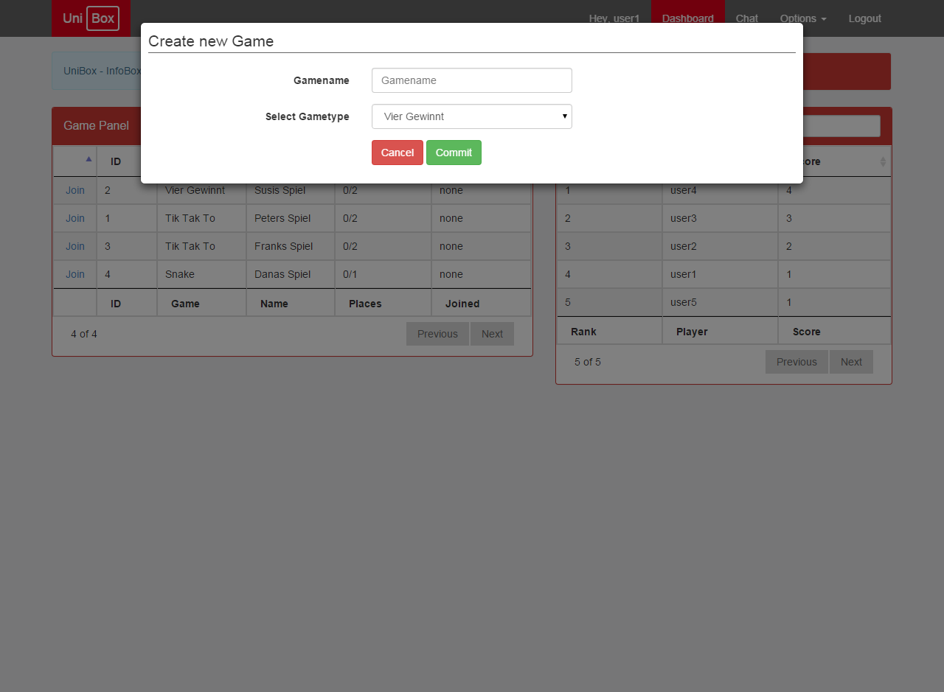The width and height of the screenshot is (944, 692).
Task: Click the 'Game Panel' heading
Action: click(x=96, y=125)
